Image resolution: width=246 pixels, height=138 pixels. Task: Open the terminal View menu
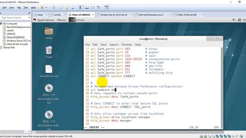coord(103,44)
